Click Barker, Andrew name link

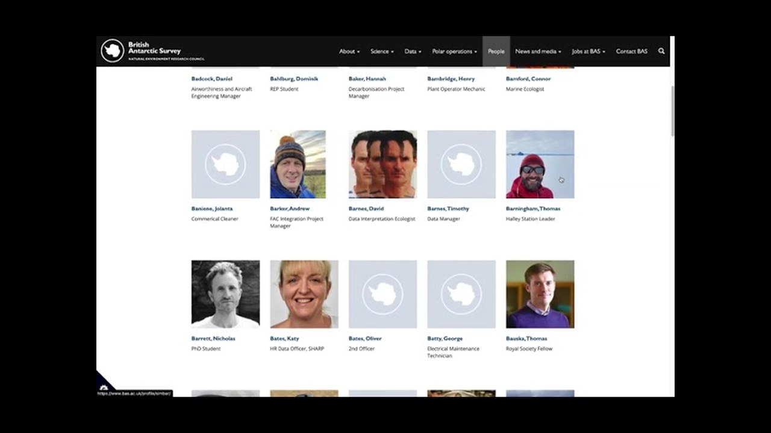point(290,209)
